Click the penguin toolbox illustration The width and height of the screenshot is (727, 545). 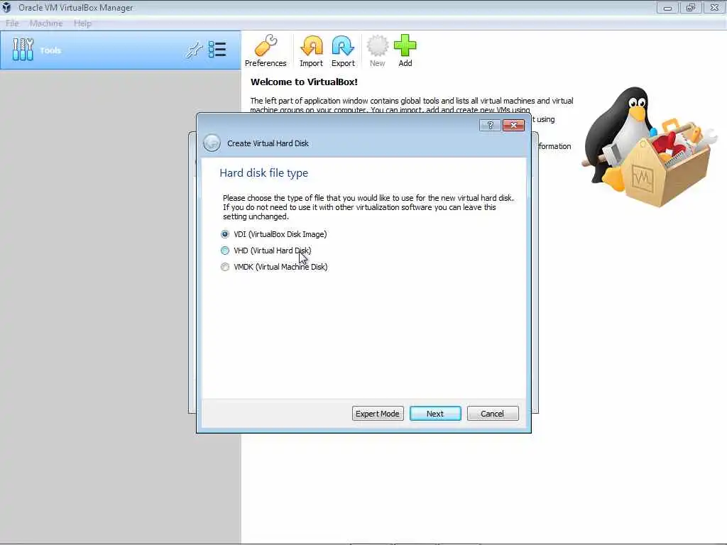(x=649, y=146)
